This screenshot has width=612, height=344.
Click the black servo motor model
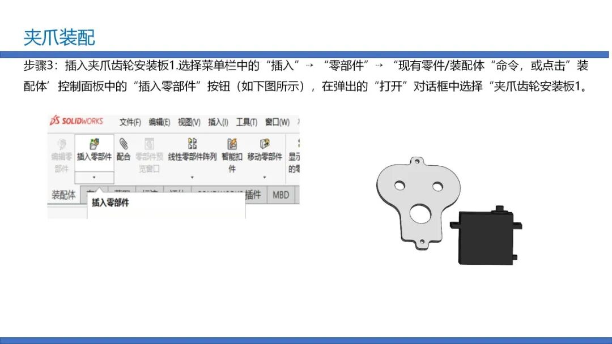(486, 236)
